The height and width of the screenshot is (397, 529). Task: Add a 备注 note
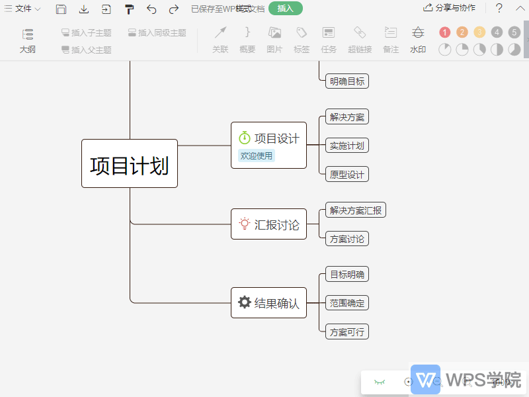click(391, 40)
